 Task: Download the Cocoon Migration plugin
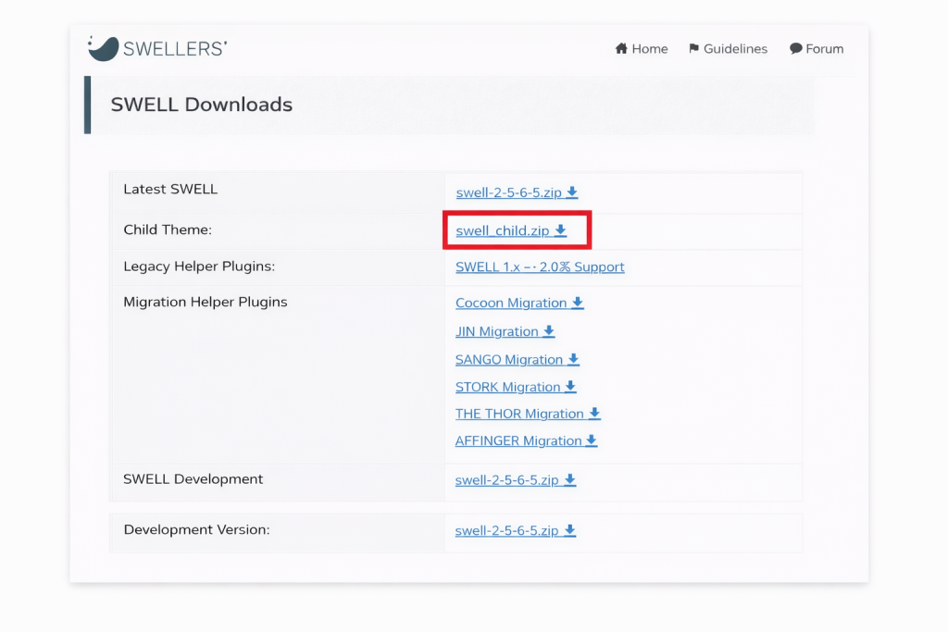(x=511, y=303)
